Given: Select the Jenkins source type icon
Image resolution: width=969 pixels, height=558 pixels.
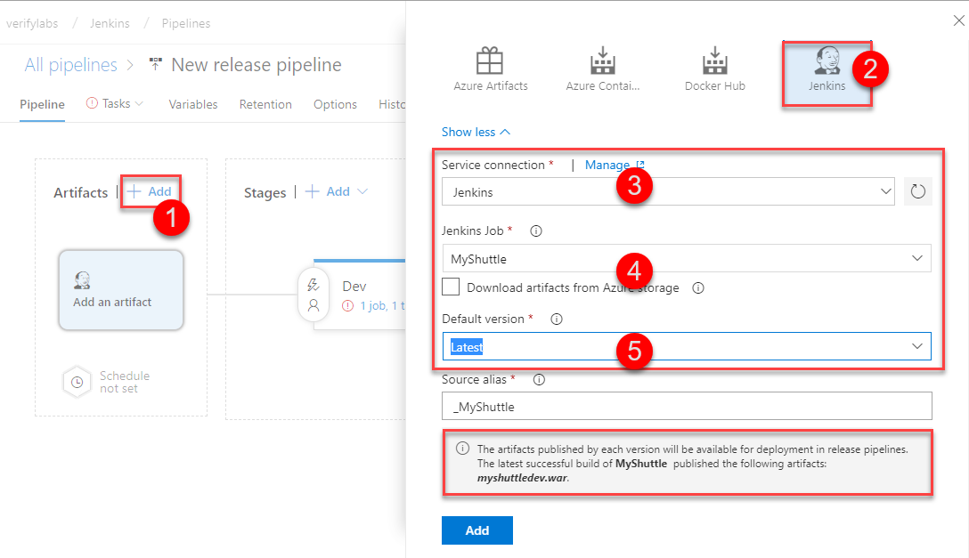Looking at the screenshot, I should [826, 61].
